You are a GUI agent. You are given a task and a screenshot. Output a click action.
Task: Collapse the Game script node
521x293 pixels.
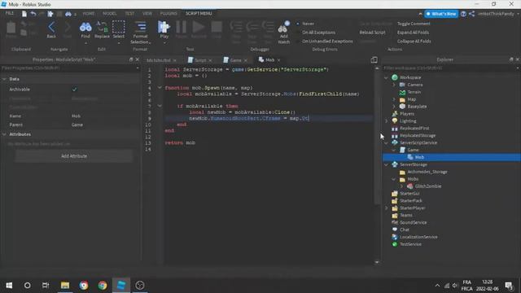394,150
